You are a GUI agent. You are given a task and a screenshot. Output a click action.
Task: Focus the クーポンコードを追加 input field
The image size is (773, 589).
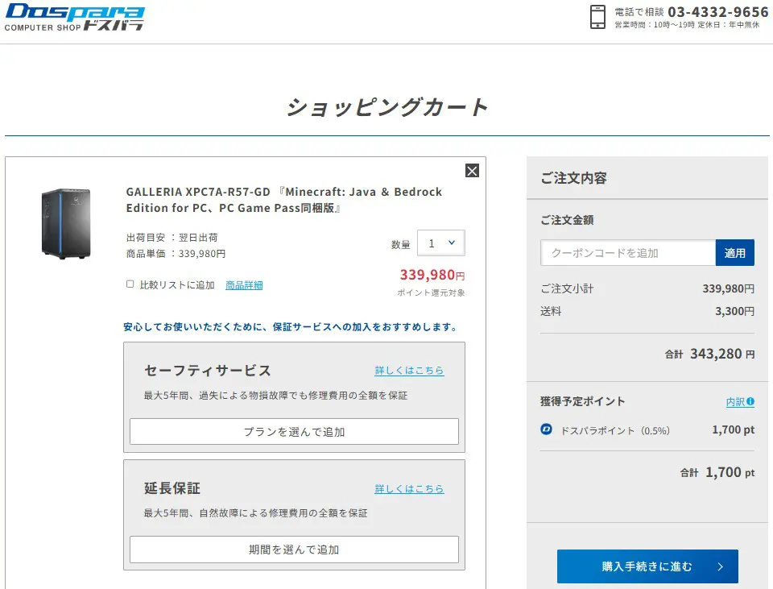[628, 253]
